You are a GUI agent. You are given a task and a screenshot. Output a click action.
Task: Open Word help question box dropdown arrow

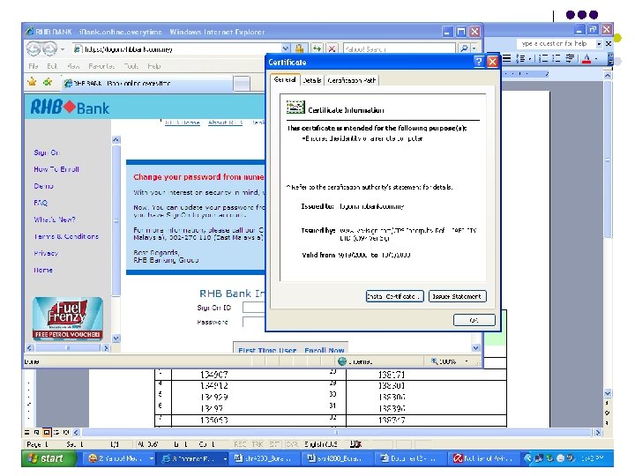pyautogui.click(x=599, y=43)
